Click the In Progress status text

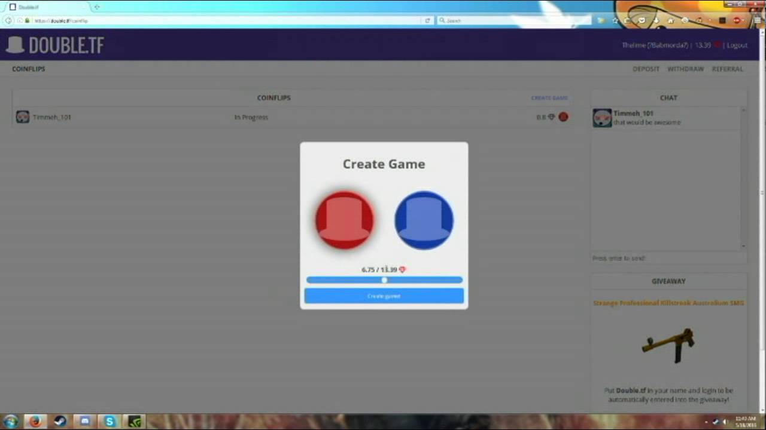pos(251,117)
